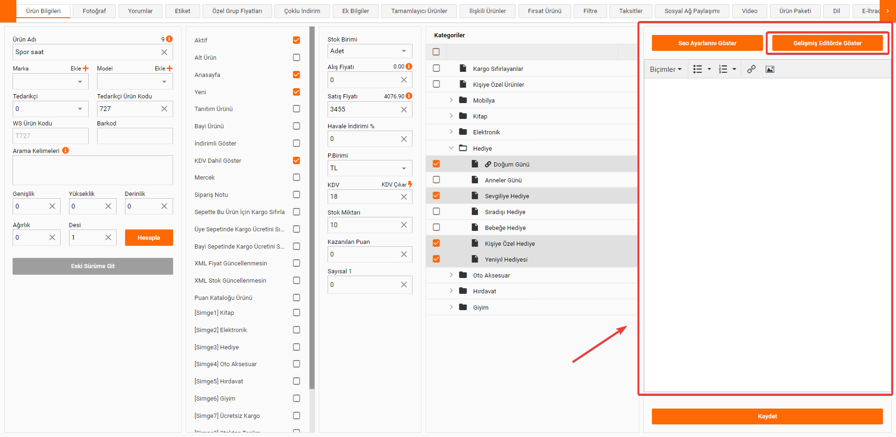Clear the Yükseklik field X icon
Screen dimensions: 896x437
coord(108,206)
